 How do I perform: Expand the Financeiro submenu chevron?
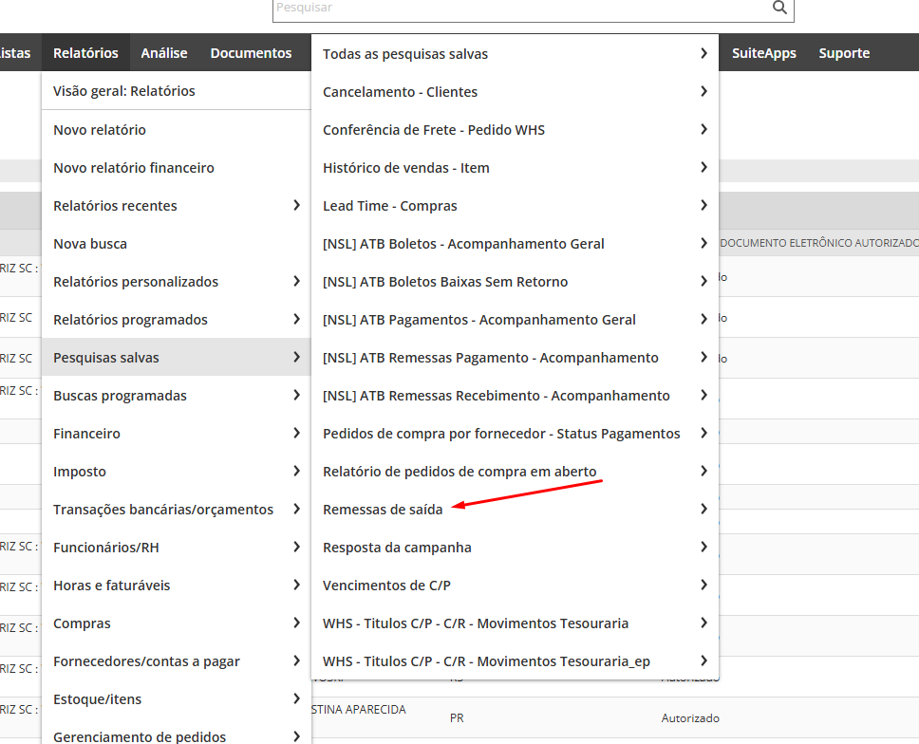coord(296,434)
